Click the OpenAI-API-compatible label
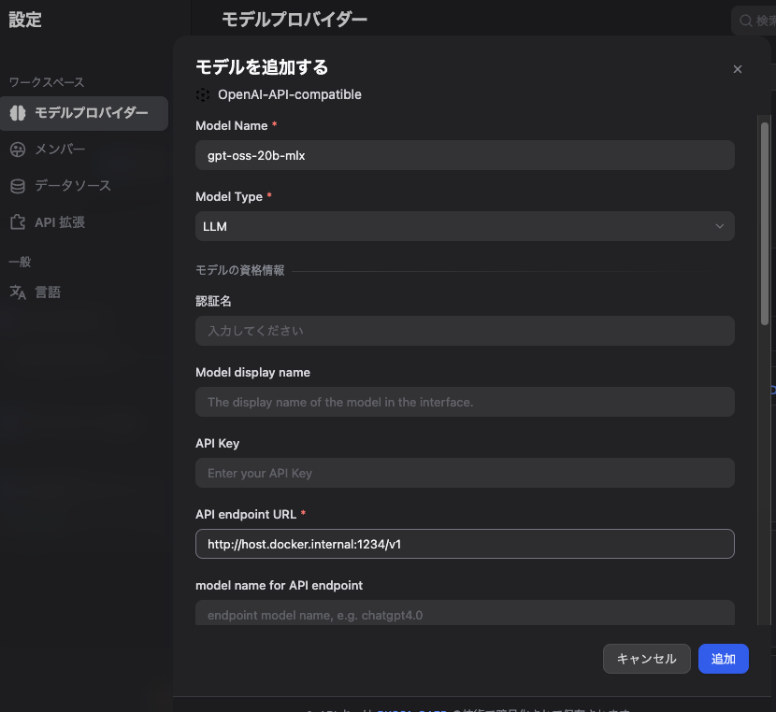This screenshot has height=712, width=776. pyautogui.click(x=290, y=94)
